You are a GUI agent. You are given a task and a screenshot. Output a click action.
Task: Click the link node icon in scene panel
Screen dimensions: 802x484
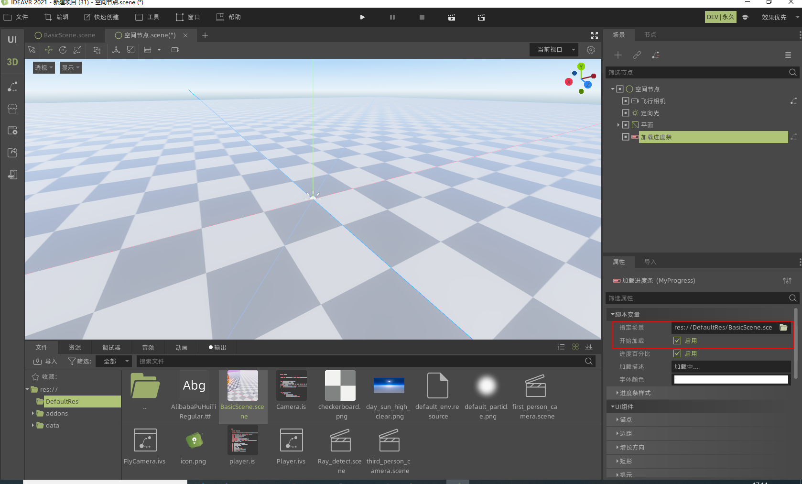[x=637, y=55]
